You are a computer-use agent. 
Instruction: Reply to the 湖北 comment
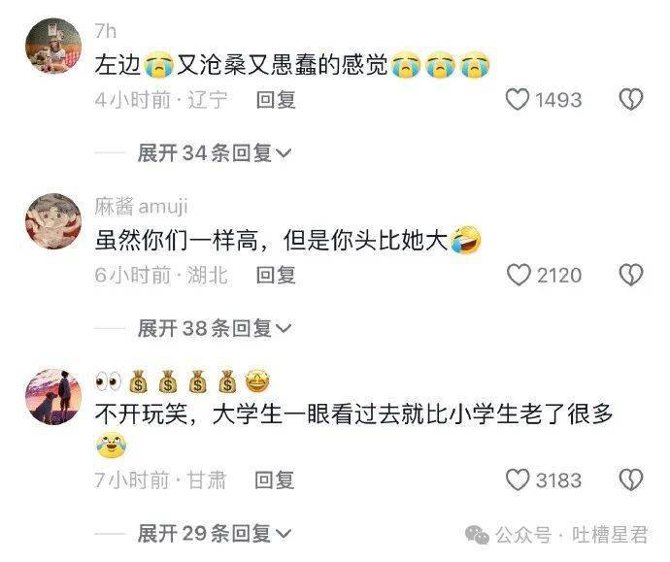[x=276, y=275]
